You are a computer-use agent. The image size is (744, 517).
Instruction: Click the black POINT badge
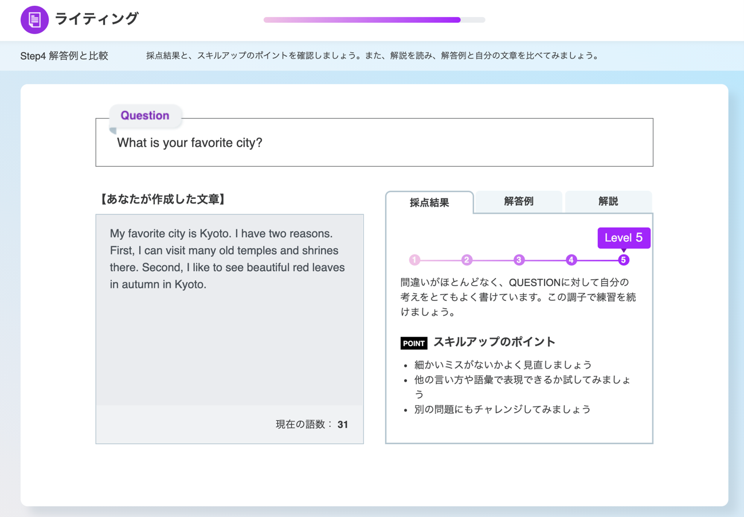click(414, 343)
